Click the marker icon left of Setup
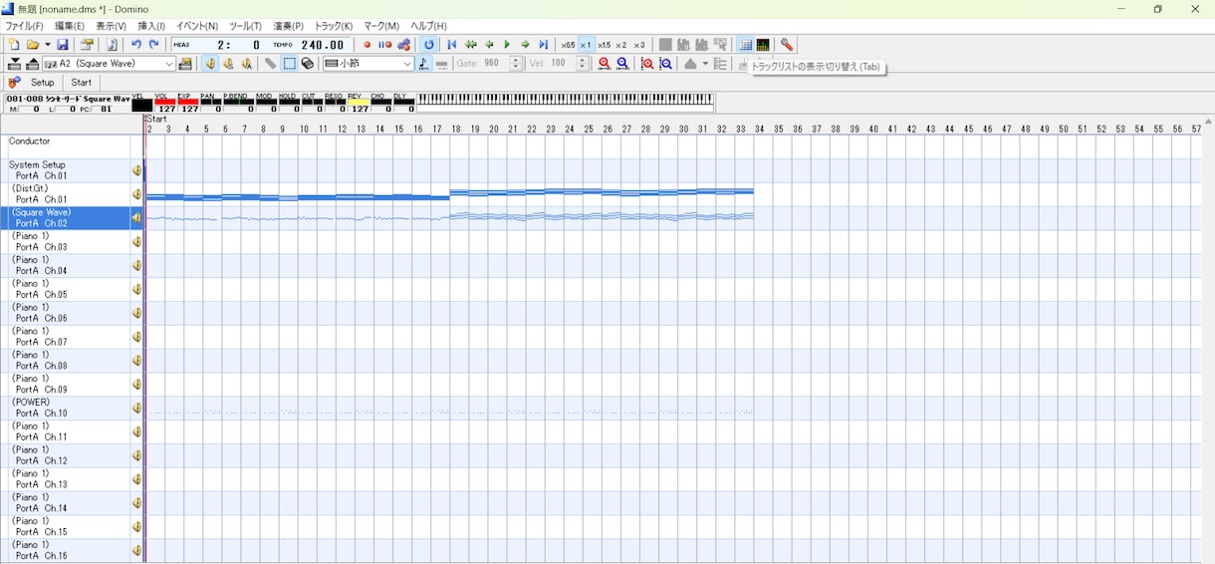1215x564 pixels. tap(14, 83)
